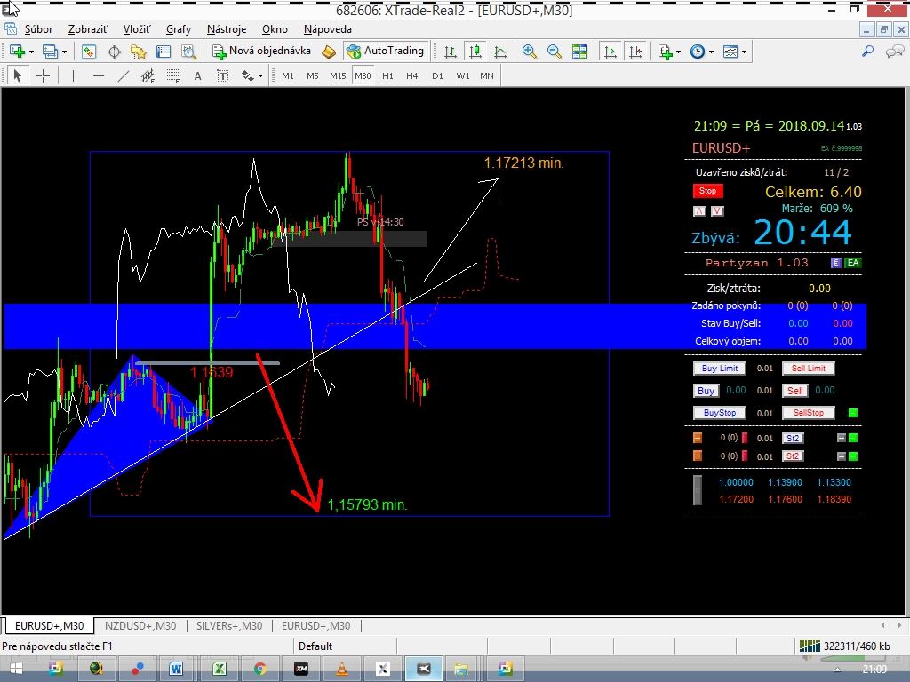The width and height of the screenshot is (910, 682).
Task: Click the gray levels bar beside 1.00000
Action: click(x=698, y=490)
